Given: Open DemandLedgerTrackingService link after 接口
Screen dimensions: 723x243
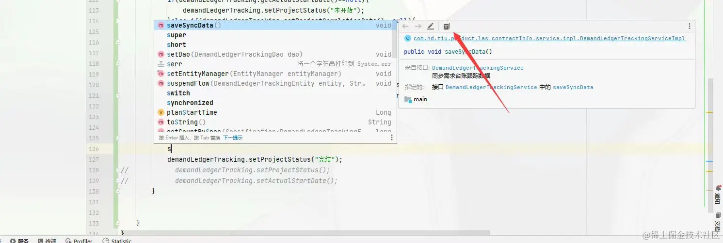Looking at the screenshot, I should pos(491,87).
